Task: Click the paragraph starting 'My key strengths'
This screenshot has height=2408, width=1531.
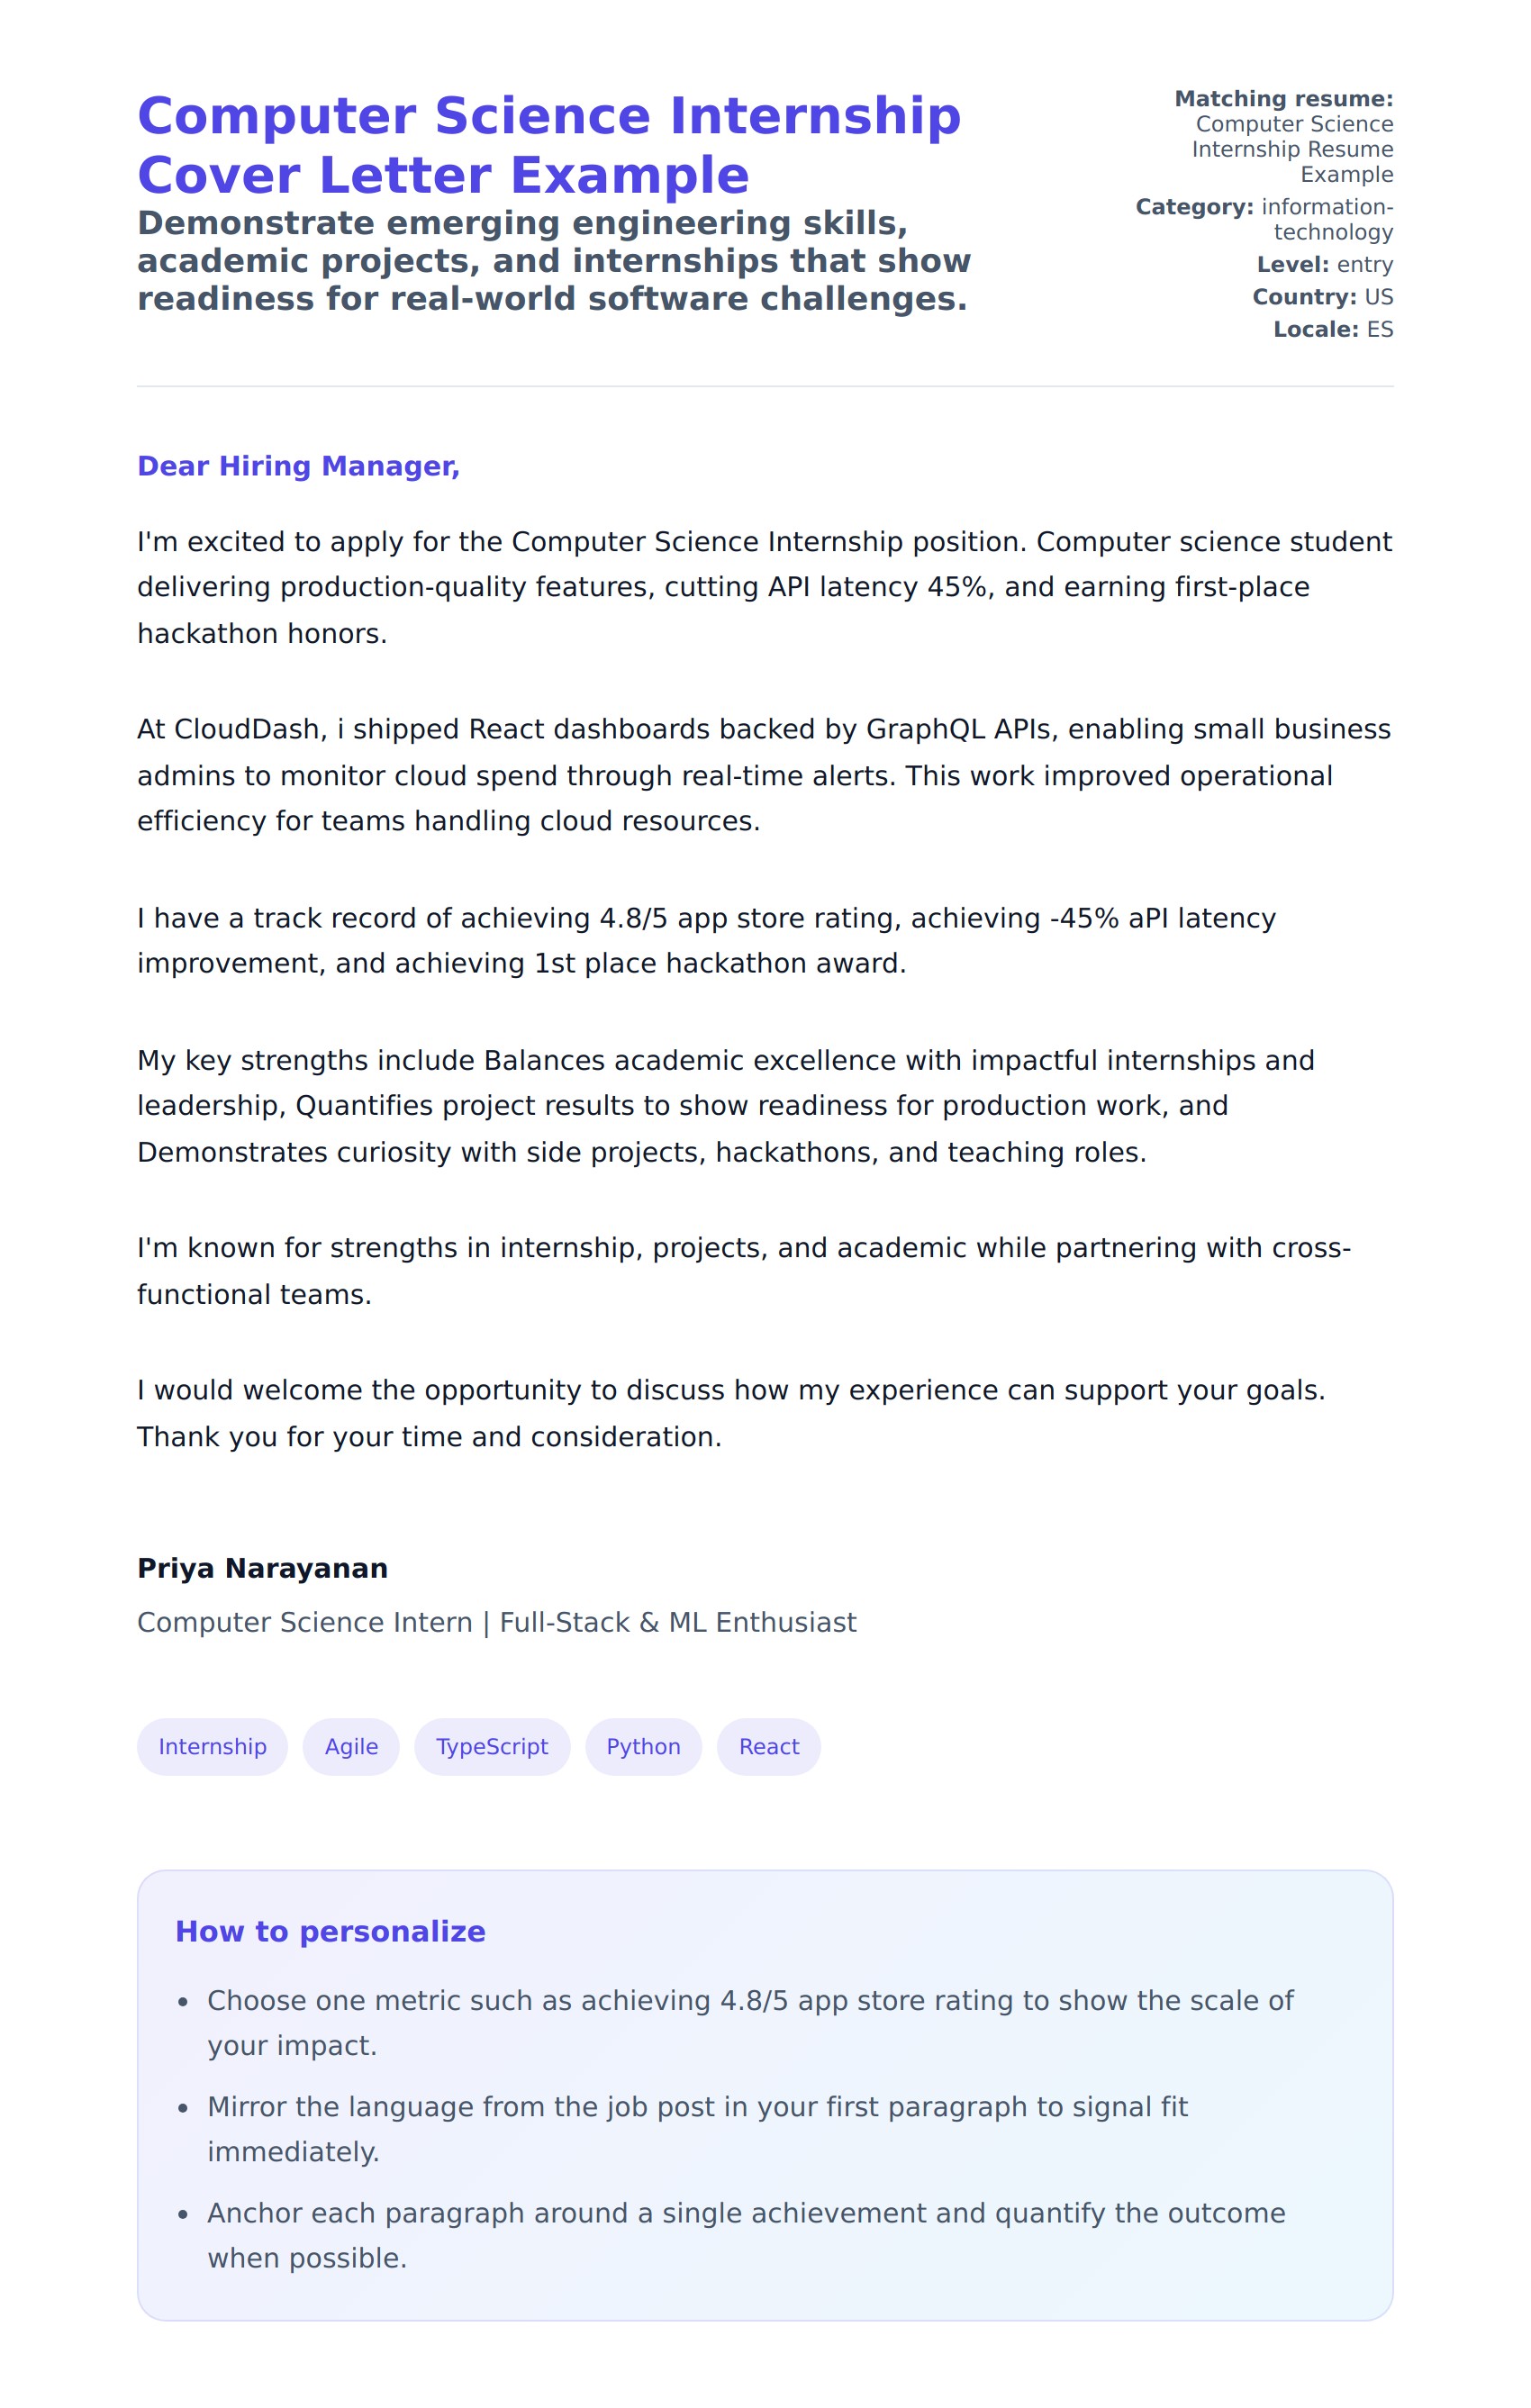Action: 725,1106
